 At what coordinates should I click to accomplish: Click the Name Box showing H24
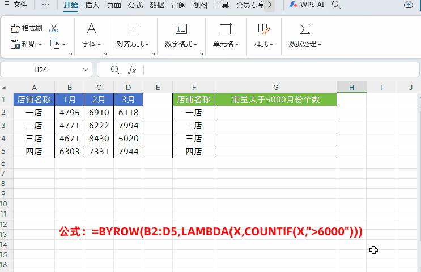[x=41, y=70]
